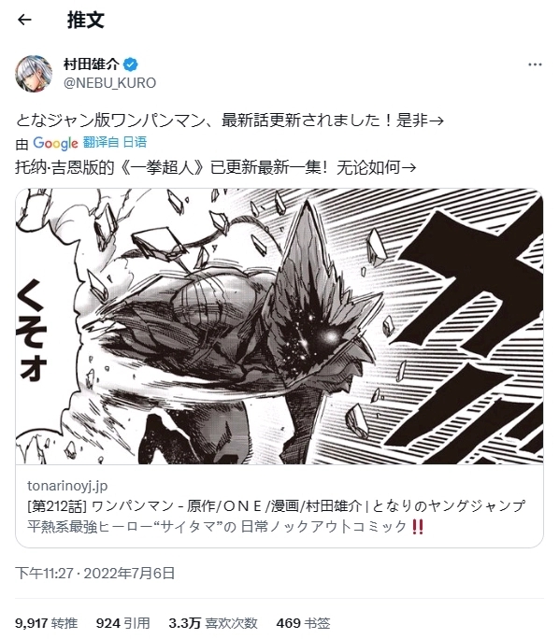The image size is (559, 639).
Task: View the 9,917 转推 list
Action: (x=46, y=623)
